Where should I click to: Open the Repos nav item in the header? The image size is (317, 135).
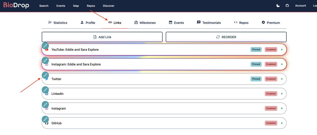tap(91, 6)
